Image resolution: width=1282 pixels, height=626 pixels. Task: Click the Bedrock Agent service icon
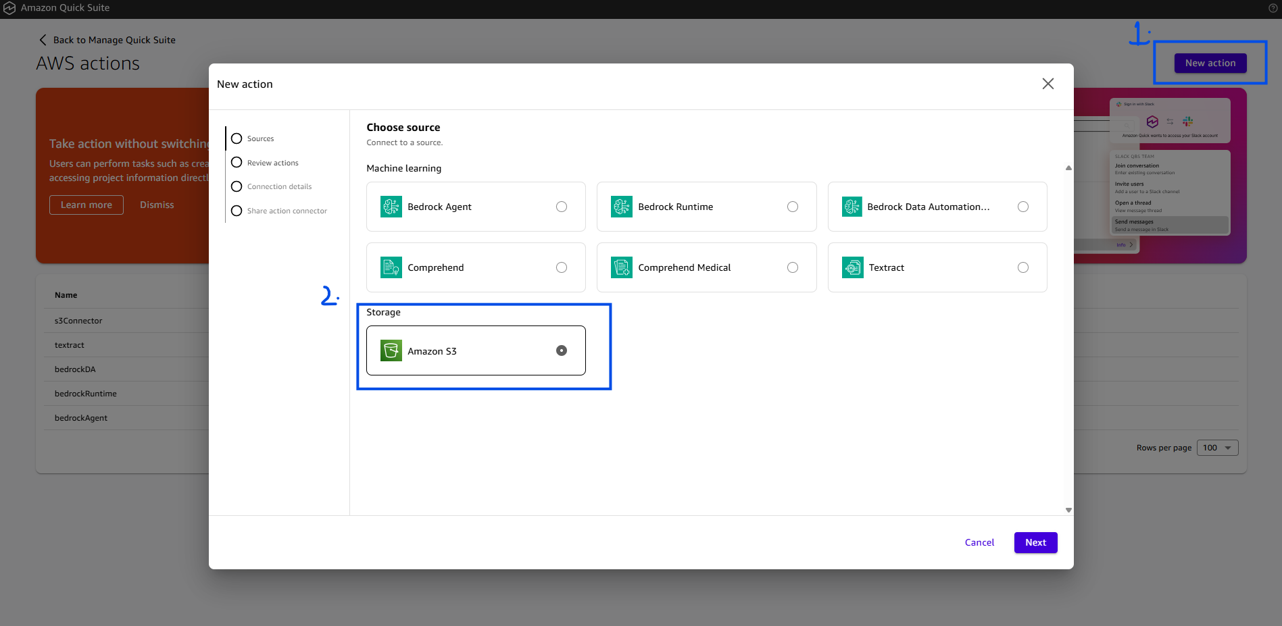[x=391, y=207]
